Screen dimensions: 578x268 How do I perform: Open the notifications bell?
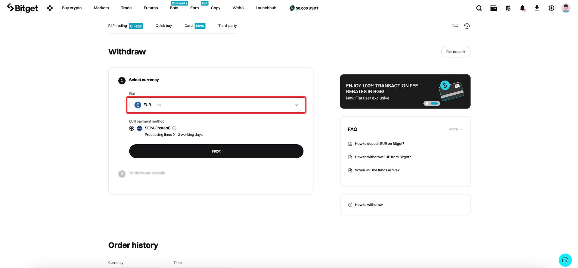(x=523, y=8)
